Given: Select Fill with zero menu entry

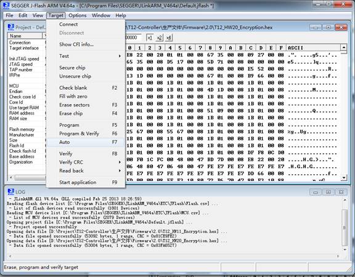Looking at the screenshot, I should click(86, 96).
